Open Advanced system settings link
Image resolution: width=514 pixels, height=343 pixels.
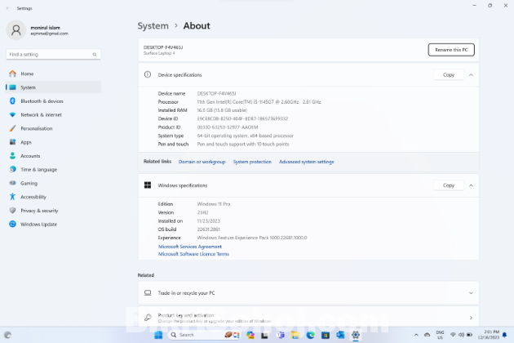pos(307,162)
